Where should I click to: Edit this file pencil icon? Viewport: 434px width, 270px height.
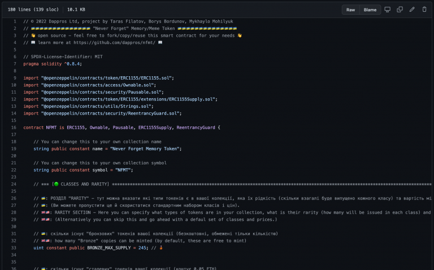coord(412,10)
